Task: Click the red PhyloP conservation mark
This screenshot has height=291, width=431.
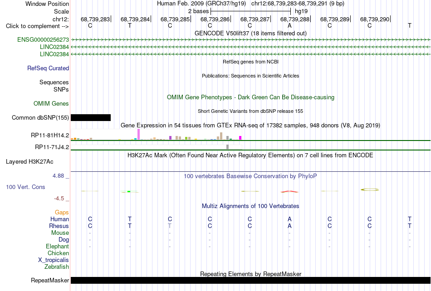Action: point(289,191)
